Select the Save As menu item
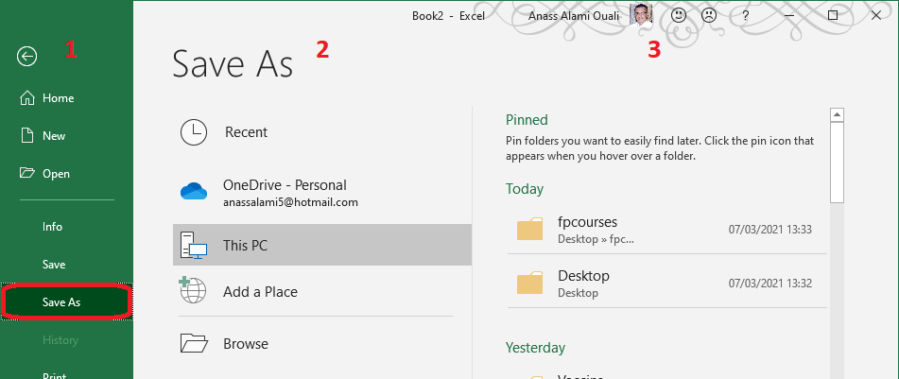Screen dimensions: 899x379 [x=66, y=301]
